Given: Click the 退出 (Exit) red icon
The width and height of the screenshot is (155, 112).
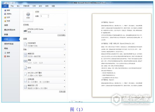Looking at the screenshot, I should click(x=5, y=56).
